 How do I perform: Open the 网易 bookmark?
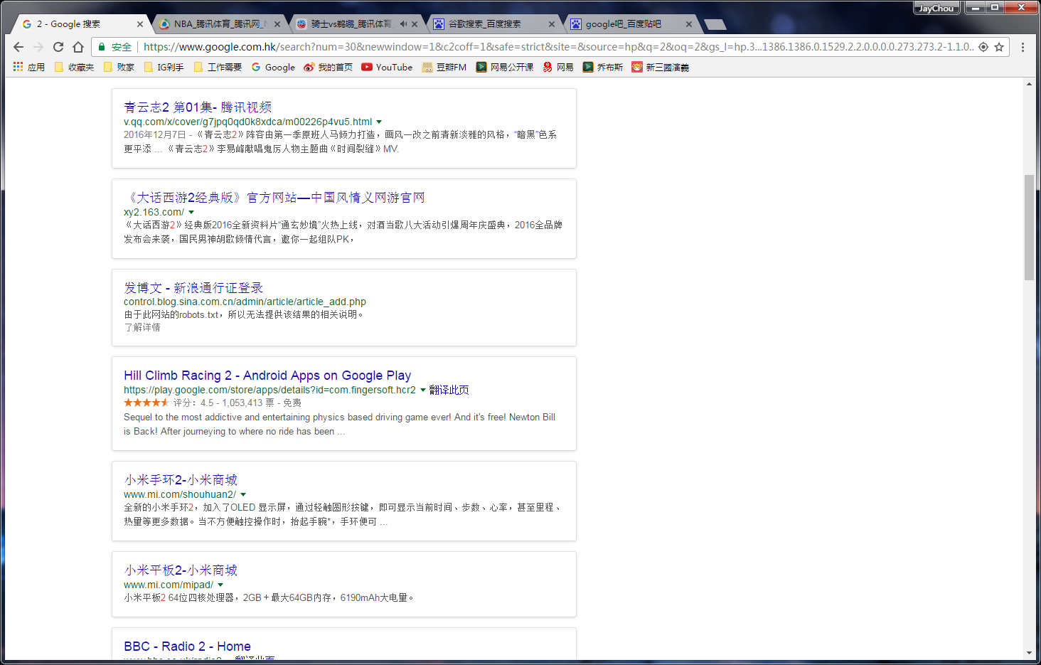click(x=558, y=67)
